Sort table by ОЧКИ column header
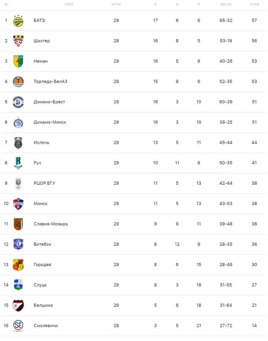 (x=254, y=4)
